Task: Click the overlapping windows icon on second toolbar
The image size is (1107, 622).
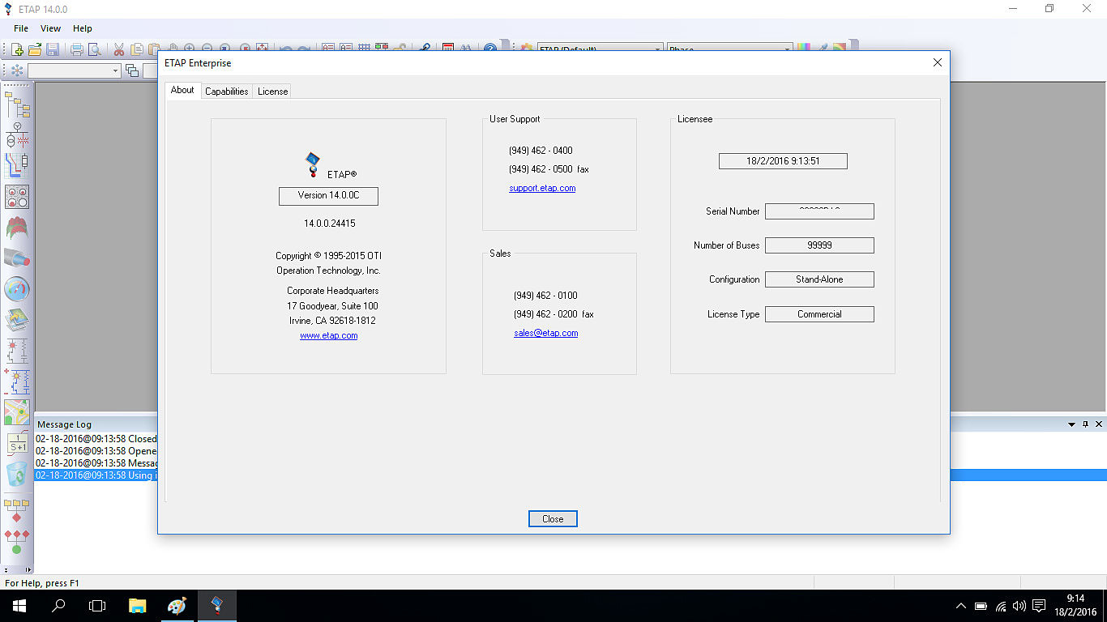Action: (x=132, y=70)
